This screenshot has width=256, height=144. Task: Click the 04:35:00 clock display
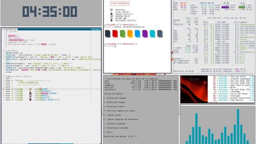coord(50,12)
